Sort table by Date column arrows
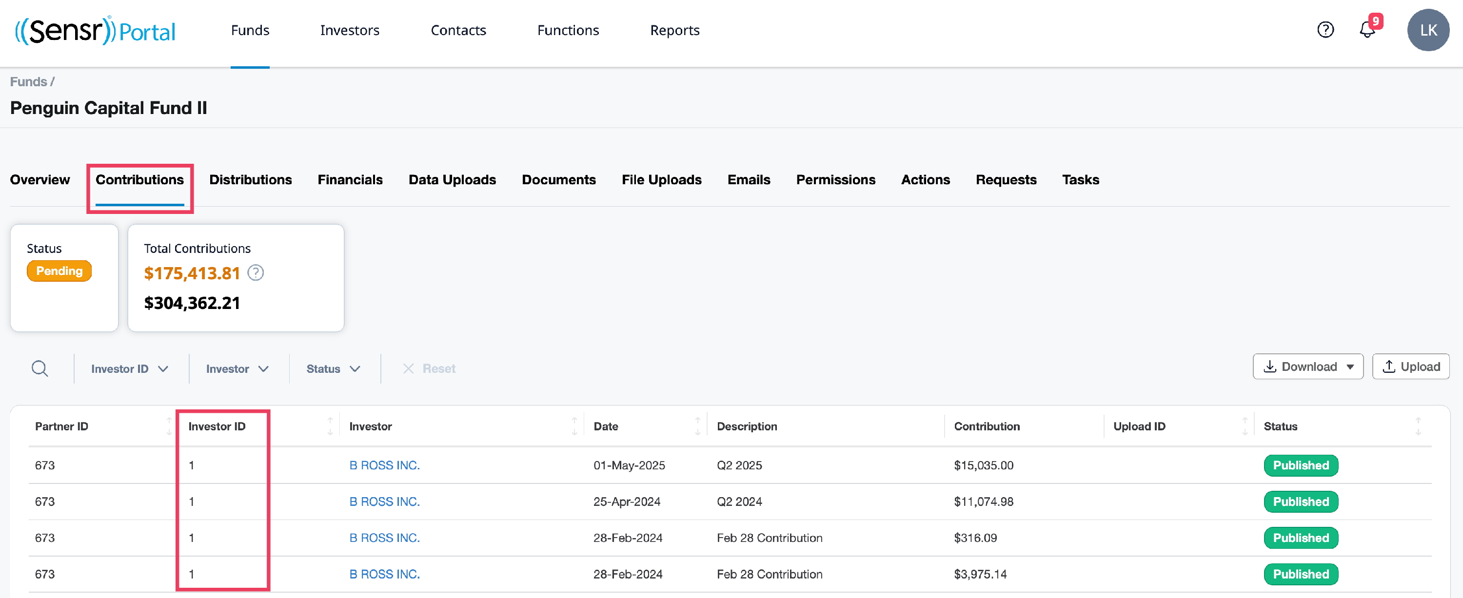1463x598 pixels. click(697, 426)
